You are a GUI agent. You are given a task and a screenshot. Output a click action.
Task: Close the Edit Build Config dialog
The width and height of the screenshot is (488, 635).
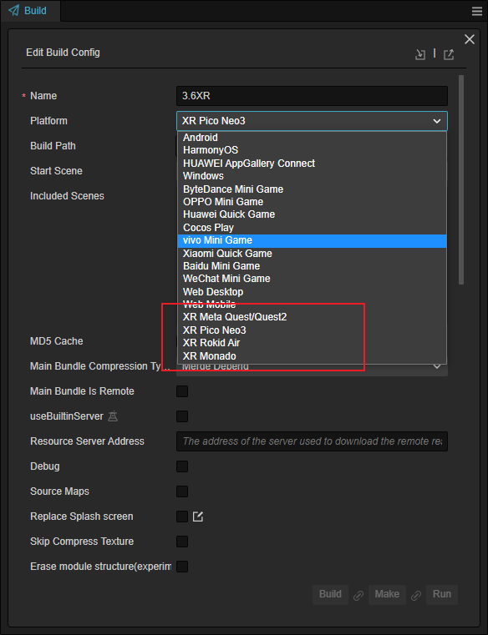(470, 39)
